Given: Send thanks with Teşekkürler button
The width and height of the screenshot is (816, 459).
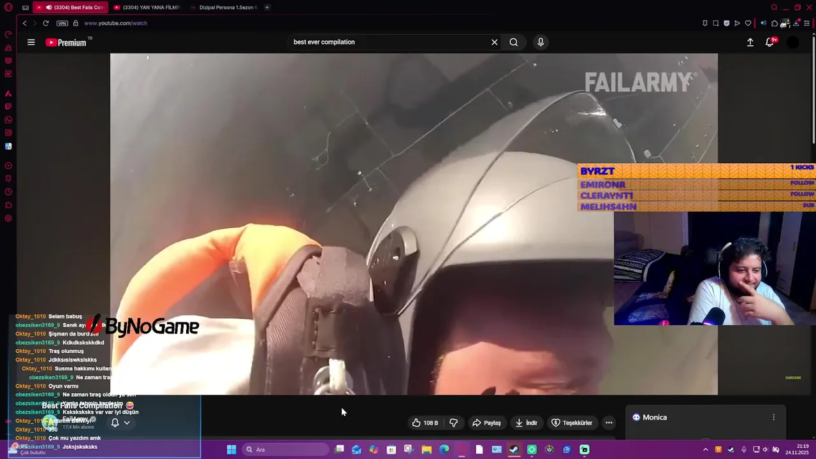Looking at the screenshot, I should (x=572, y=423).
